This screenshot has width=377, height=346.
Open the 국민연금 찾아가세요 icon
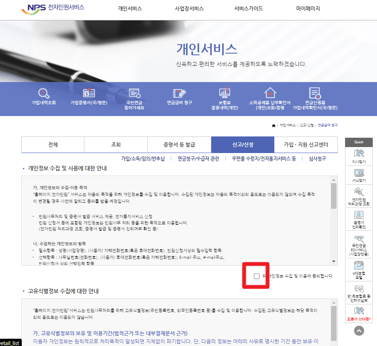pos(135,93)
